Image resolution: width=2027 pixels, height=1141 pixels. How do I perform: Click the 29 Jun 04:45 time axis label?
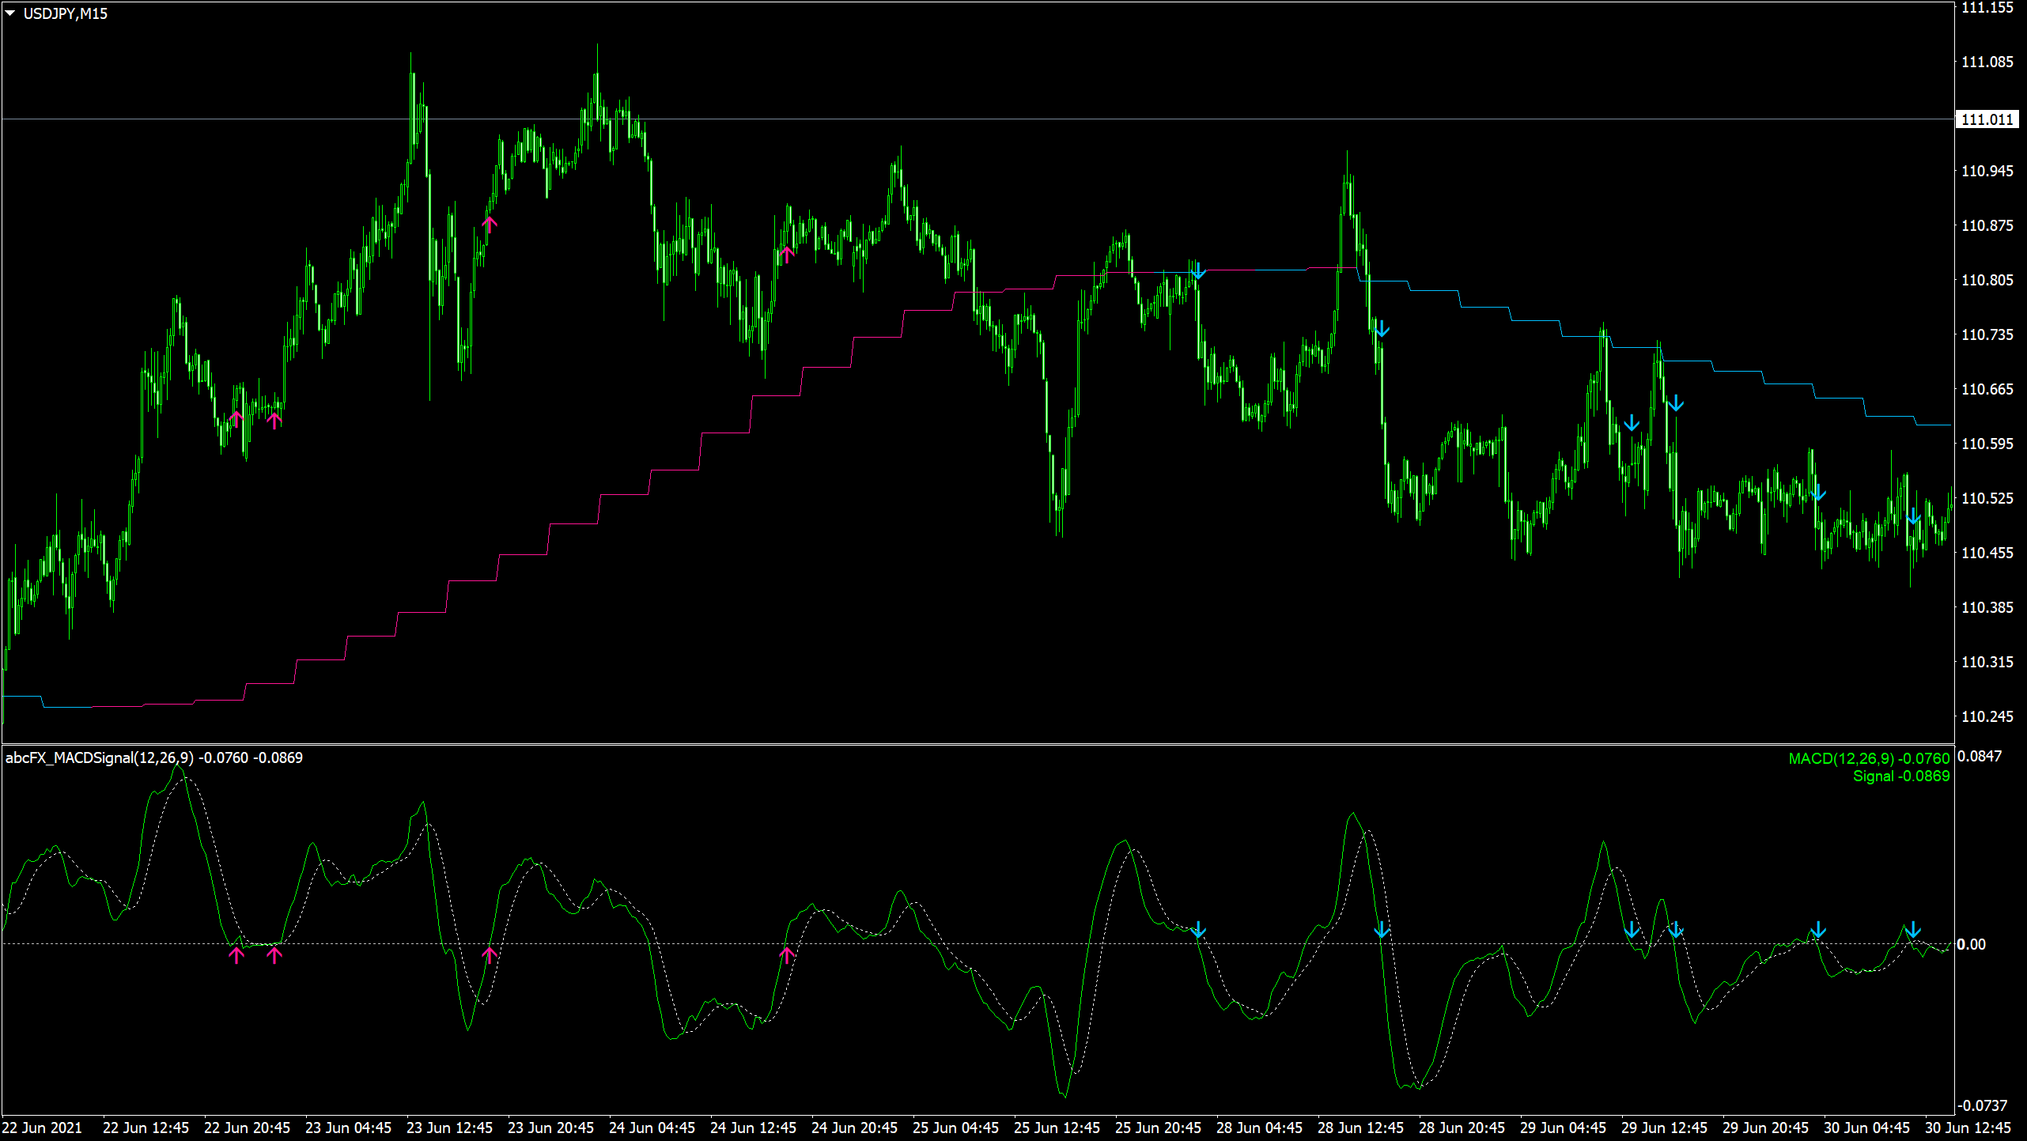[1563, 1128]
